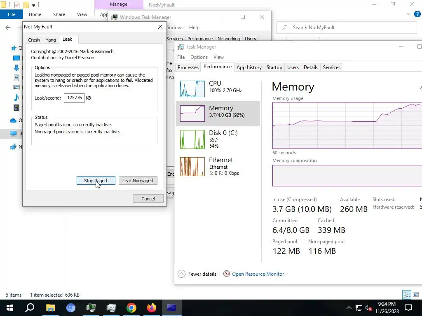Click the Leak Nonpaged button
The height and width of the screenshot is (316, 422).
138,181
